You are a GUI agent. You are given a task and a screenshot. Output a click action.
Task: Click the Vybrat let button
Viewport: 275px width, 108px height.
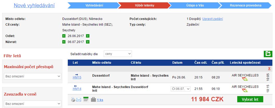tap(250, 99)
